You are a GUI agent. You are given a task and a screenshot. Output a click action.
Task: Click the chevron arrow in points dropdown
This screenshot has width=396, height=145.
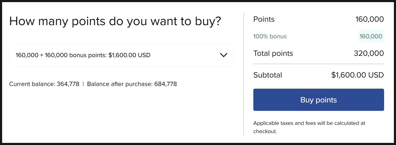coord(223,55)
